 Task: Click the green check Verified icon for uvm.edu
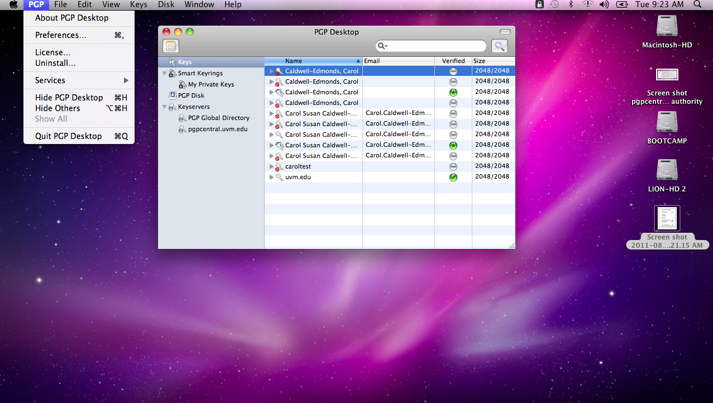453,177
